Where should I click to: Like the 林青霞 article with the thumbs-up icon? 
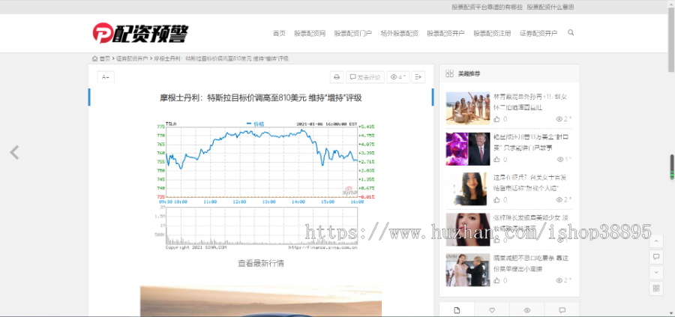496,118
